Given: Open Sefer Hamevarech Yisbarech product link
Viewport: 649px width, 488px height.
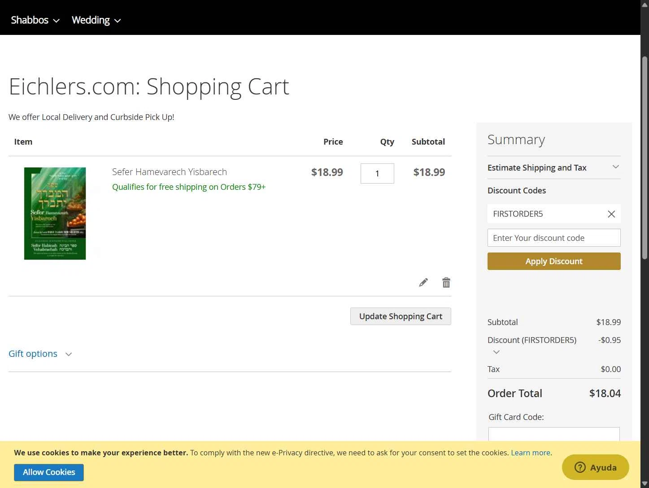Looking at the screenshot, I should [x=170, y=172].
